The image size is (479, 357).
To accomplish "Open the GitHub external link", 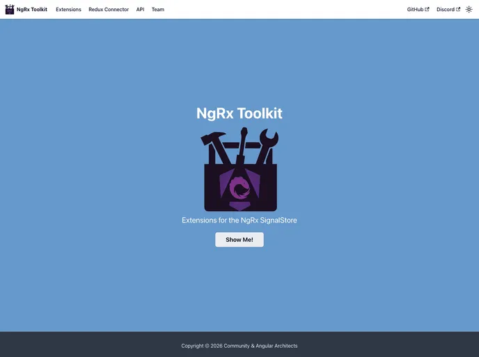I will click(418, 10).
